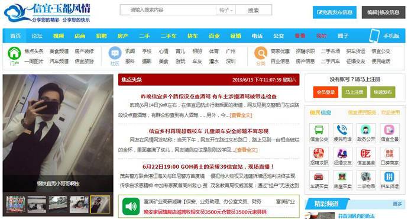Open the 二手物品 icon tile
The width and height of the screenshot is (408, 219).
[366, 180]
